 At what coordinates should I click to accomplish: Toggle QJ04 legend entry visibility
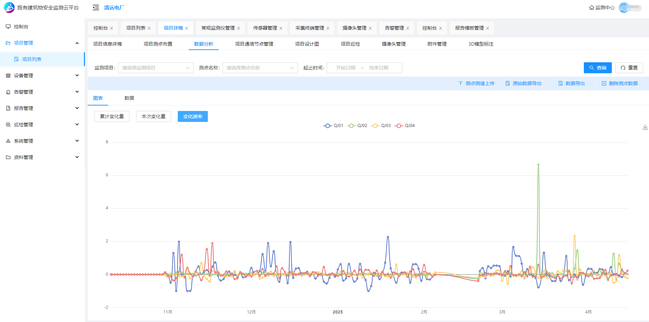[x=404, y=126]
